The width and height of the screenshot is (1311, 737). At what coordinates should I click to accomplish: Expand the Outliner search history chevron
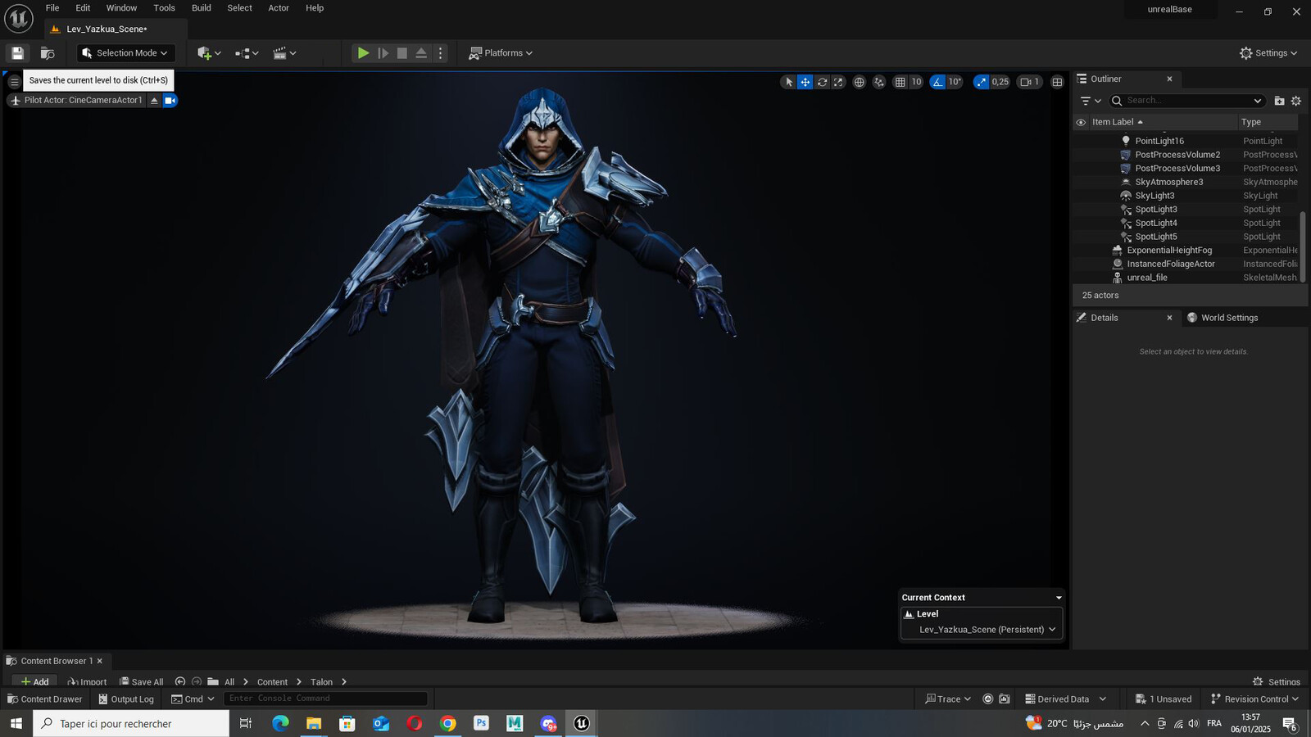[1258, 101]
